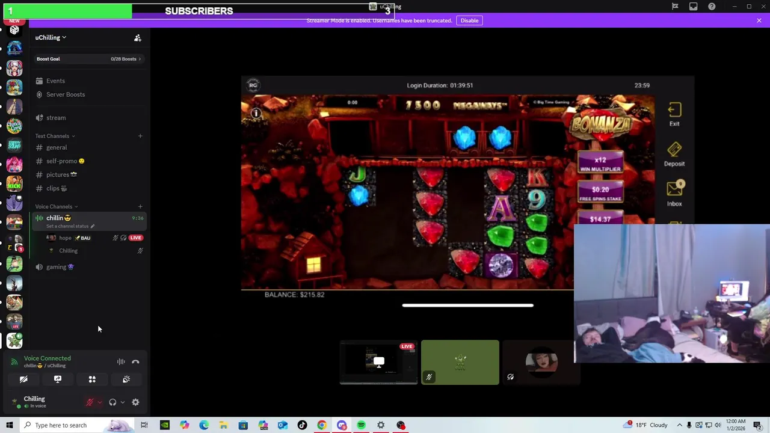The height and width of the screenshot is (433, 770).
Task: Toggle deafen headphones icon
Action: coord(112,402)
